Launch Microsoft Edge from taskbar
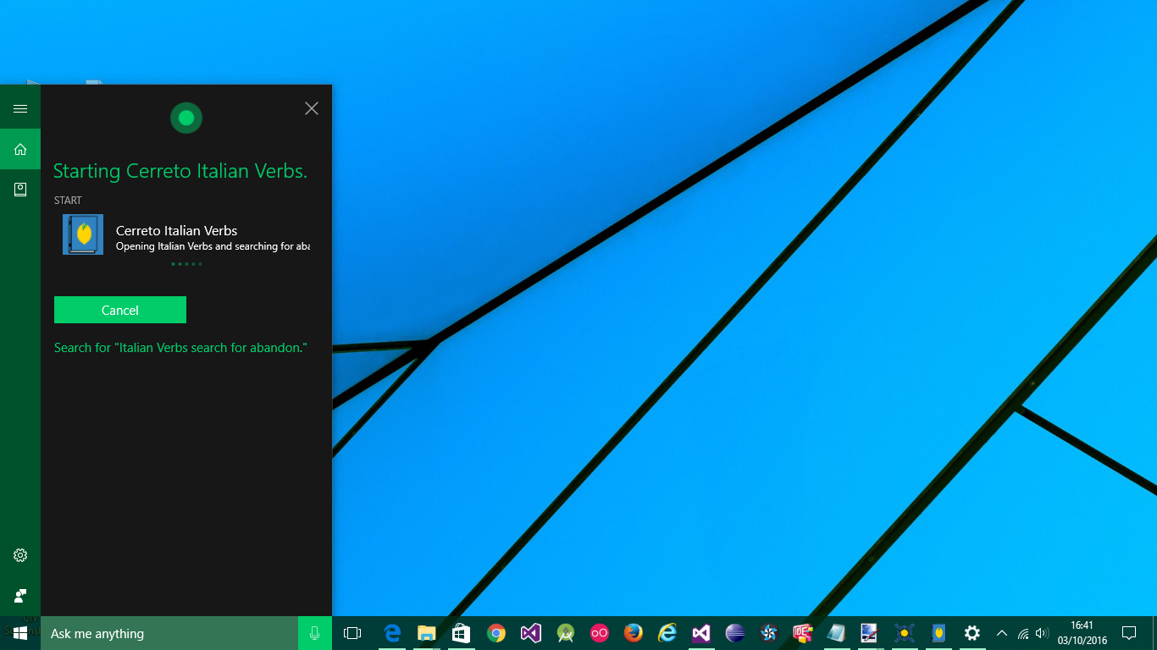Screen dimensions: 1157x650 [x=392, y=633]
